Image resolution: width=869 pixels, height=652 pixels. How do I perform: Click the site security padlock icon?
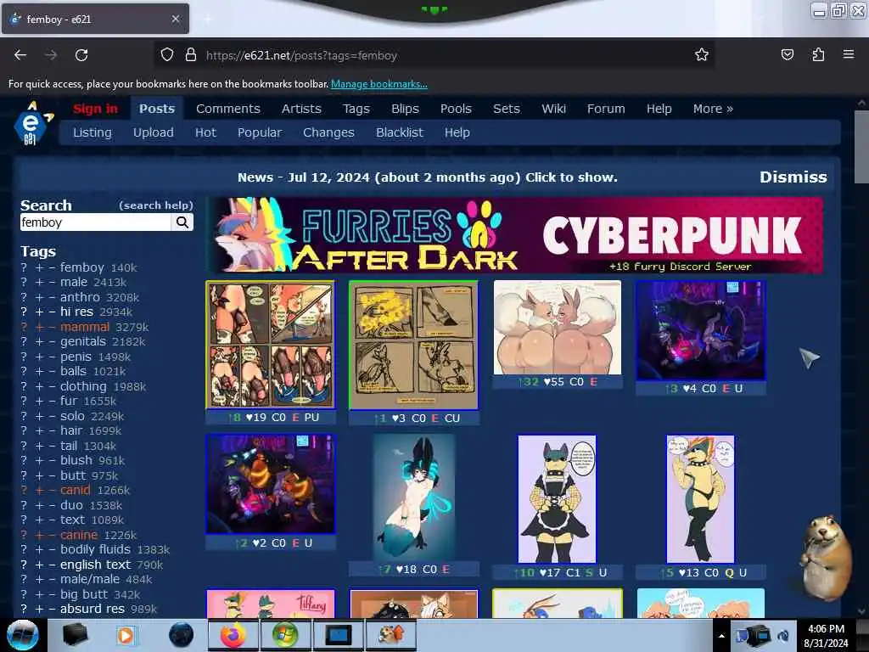(191, 55)
